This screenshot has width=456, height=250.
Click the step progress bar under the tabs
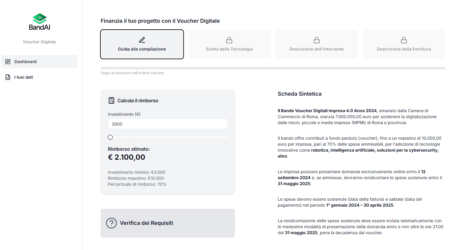(x=273, y=68)
